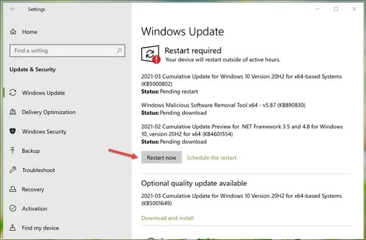Click the Delivery Optimization icon
366x240 pixels.
pyautogui.click(x=13, y=112)
